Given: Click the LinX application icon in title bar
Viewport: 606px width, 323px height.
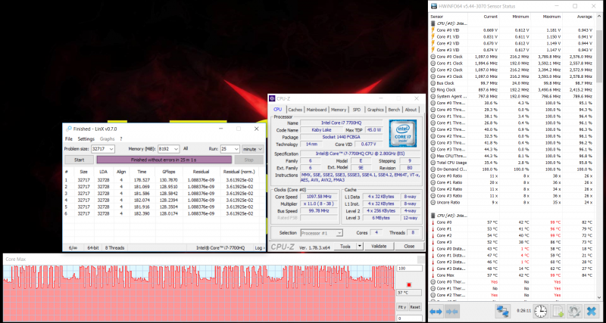Looking at the screenshot, I should pyautogui.click(x=68, y=129).
